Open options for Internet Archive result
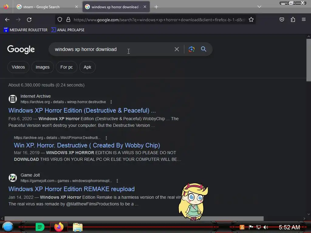The height and width of the screenshot is (233, 311). [x=111, y=102]
